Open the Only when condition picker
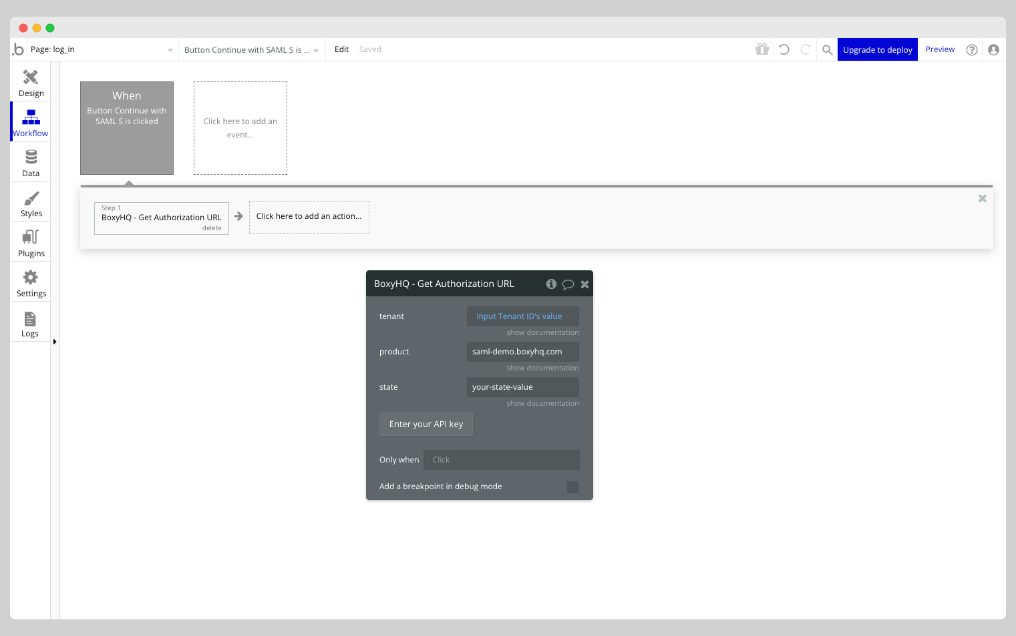 coord(501,459)
